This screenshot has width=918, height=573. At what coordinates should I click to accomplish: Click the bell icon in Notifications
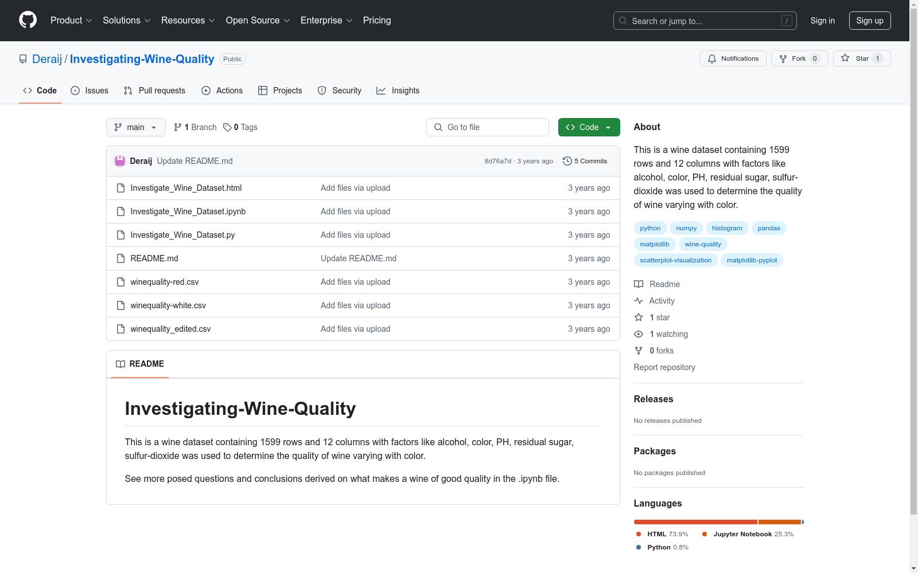(x=712, y=58)
